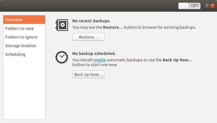Click the No backup scheduled heading

coord(94,53)
